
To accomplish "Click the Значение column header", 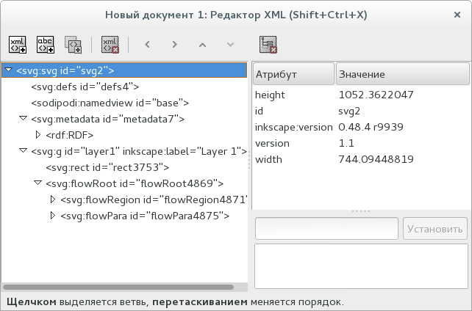I will pos(402,74).
